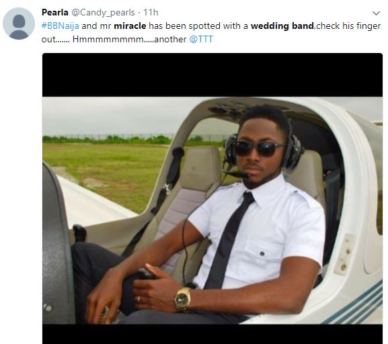Image resolution: width=388 pixels, height=344 pixels.
Task: Click the bold wedding band text
Action: [x=282, y=26]
